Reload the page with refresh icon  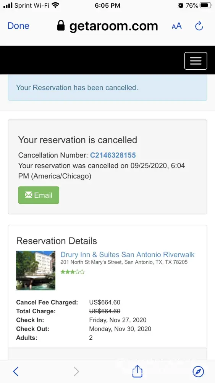199,26
